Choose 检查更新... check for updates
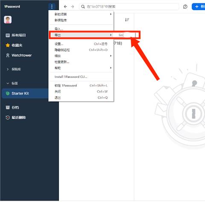Viewport: 205px width, 202px height. pyautogui.click(x=81, y=62)
